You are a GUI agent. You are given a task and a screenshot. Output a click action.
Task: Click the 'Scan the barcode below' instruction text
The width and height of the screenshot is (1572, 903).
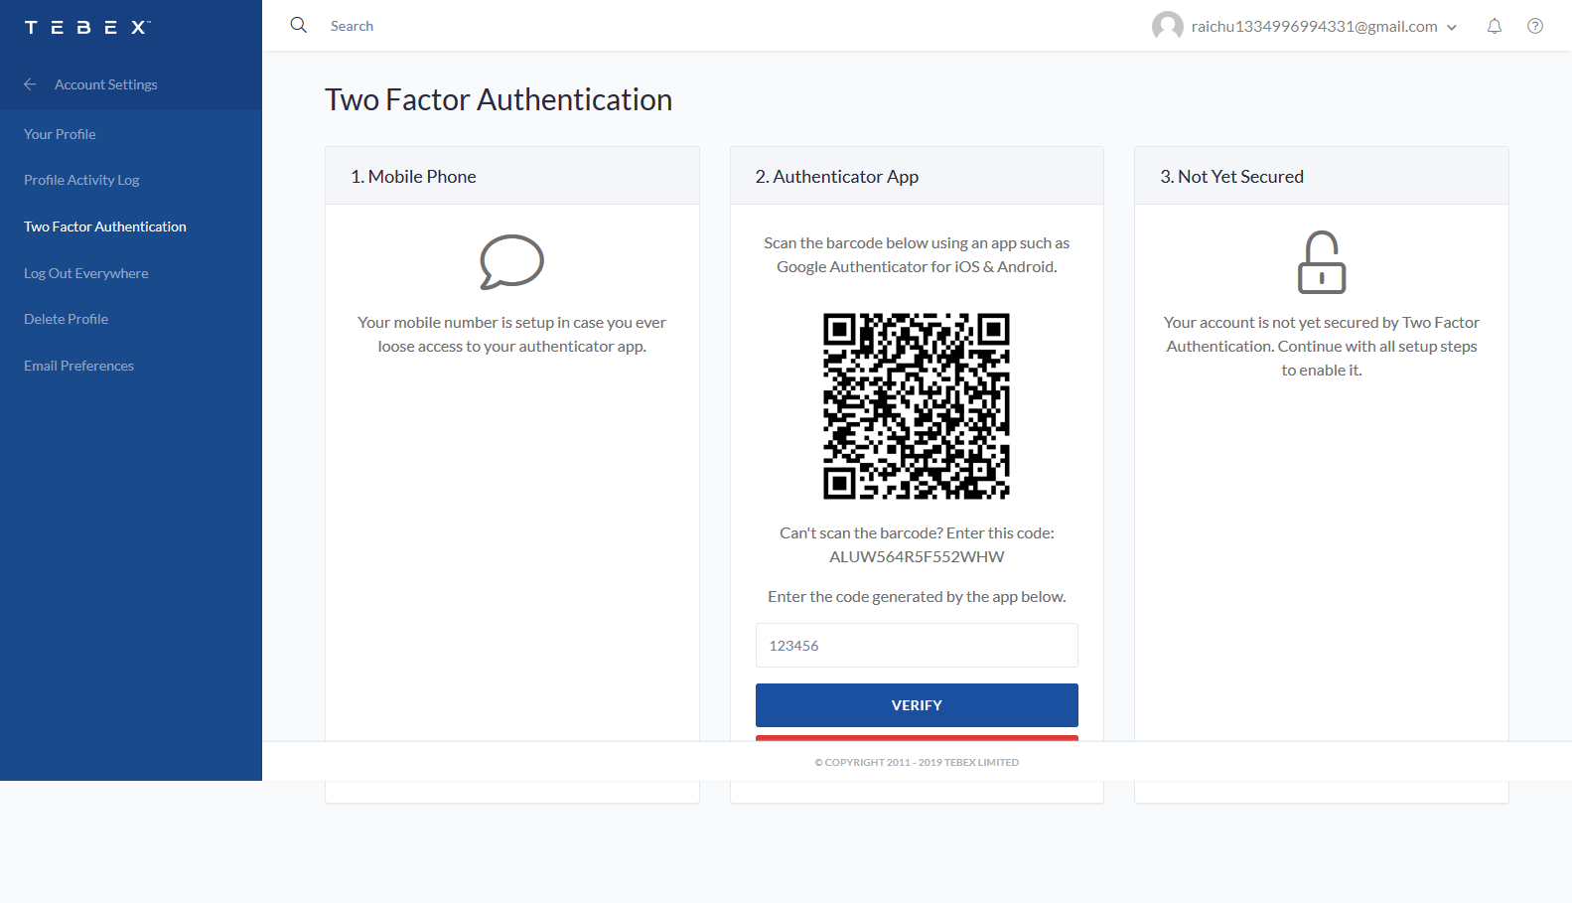point(917,254)
